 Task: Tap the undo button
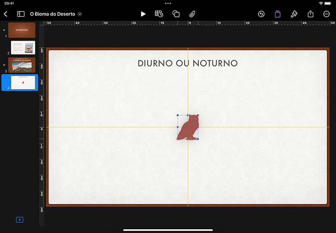(261, 14)
